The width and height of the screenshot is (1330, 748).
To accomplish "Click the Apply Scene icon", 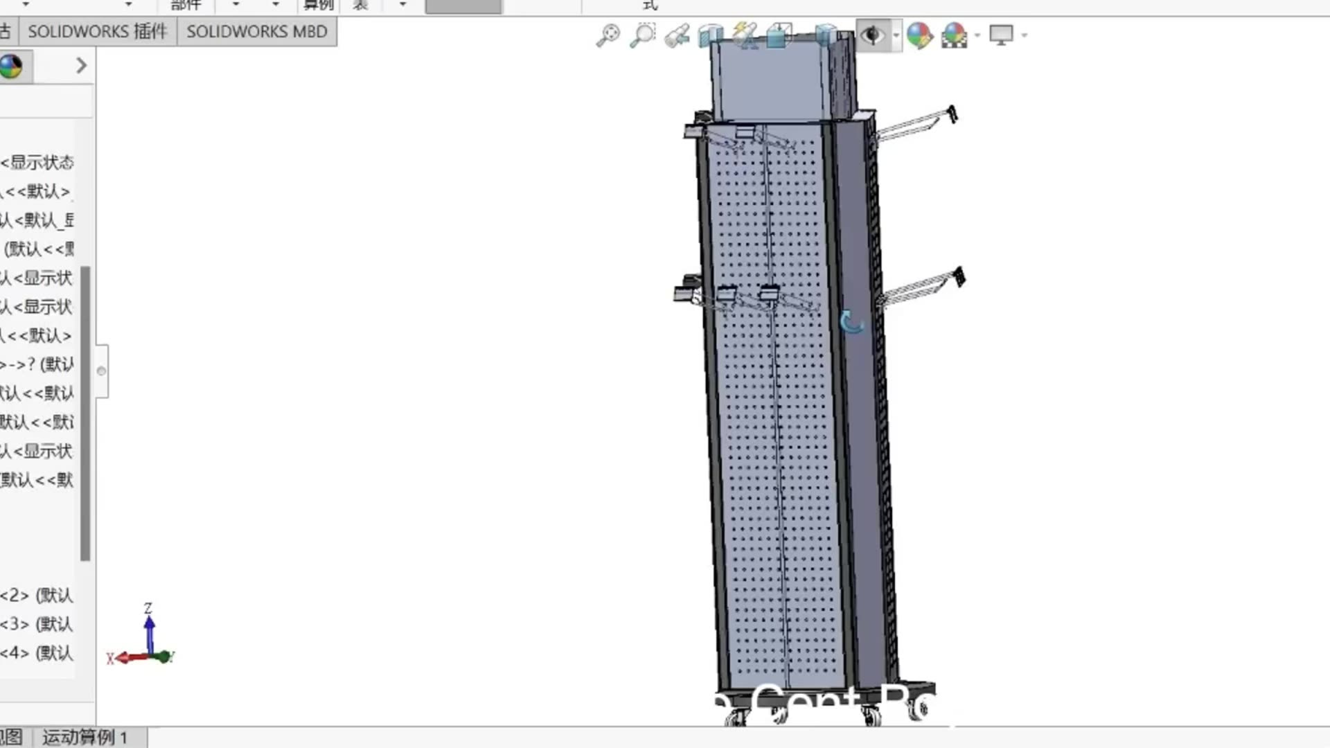I will [954, 35].
